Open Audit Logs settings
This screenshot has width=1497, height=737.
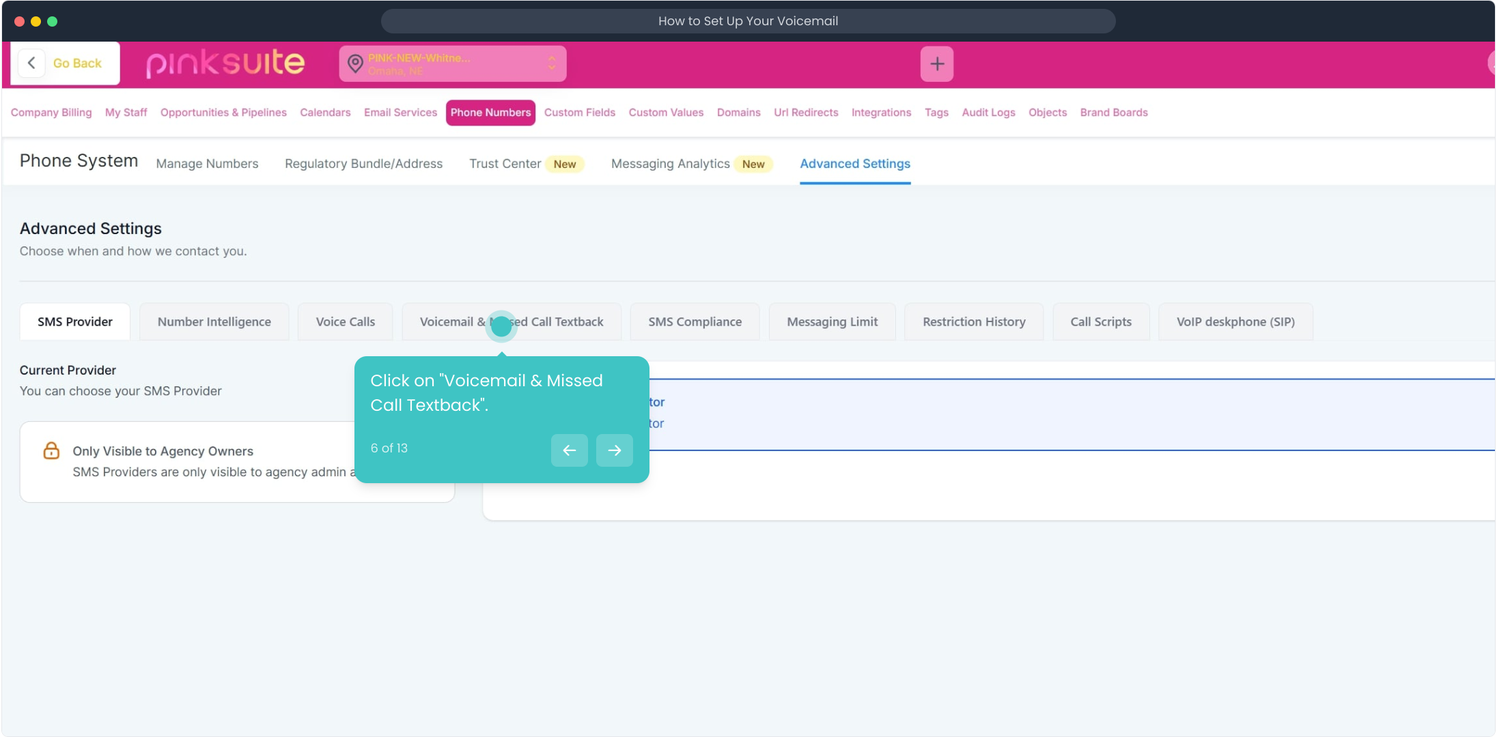pyautogui.click(x=988, y=113)
